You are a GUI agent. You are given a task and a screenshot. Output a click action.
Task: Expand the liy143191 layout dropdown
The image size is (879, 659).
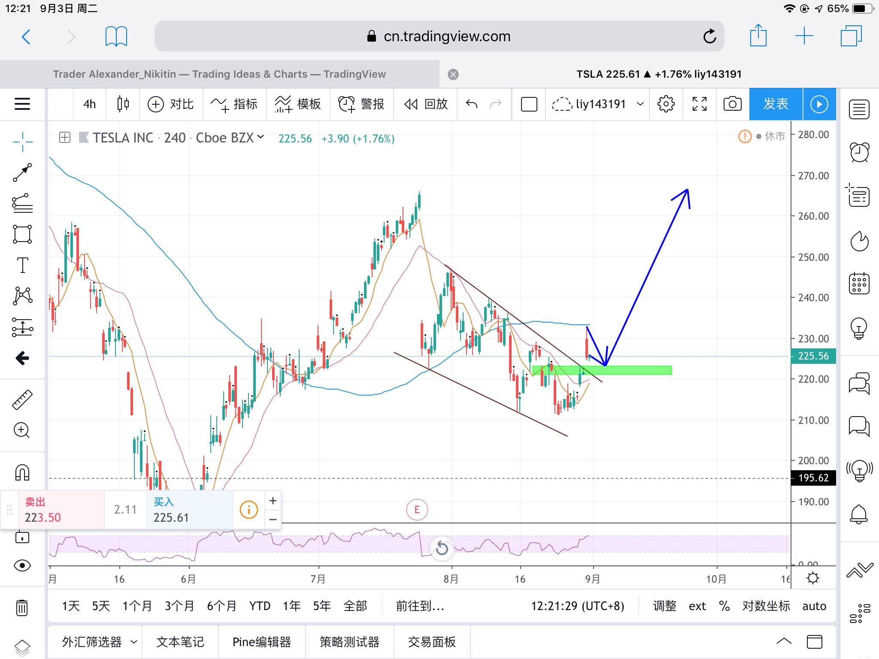click(640, 104)
